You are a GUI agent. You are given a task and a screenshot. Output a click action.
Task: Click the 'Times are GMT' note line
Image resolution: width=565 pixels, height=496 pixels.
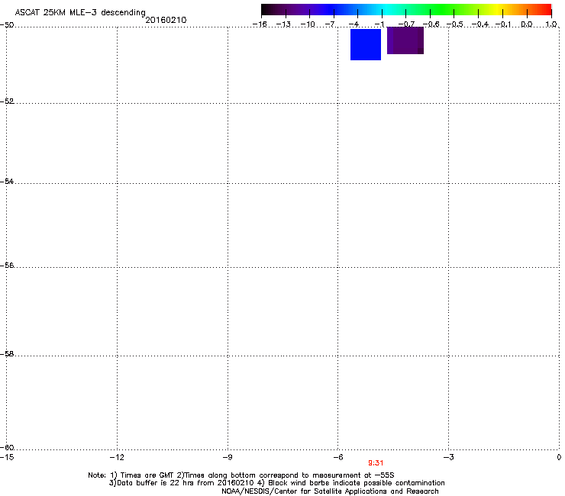click(241, 475)
